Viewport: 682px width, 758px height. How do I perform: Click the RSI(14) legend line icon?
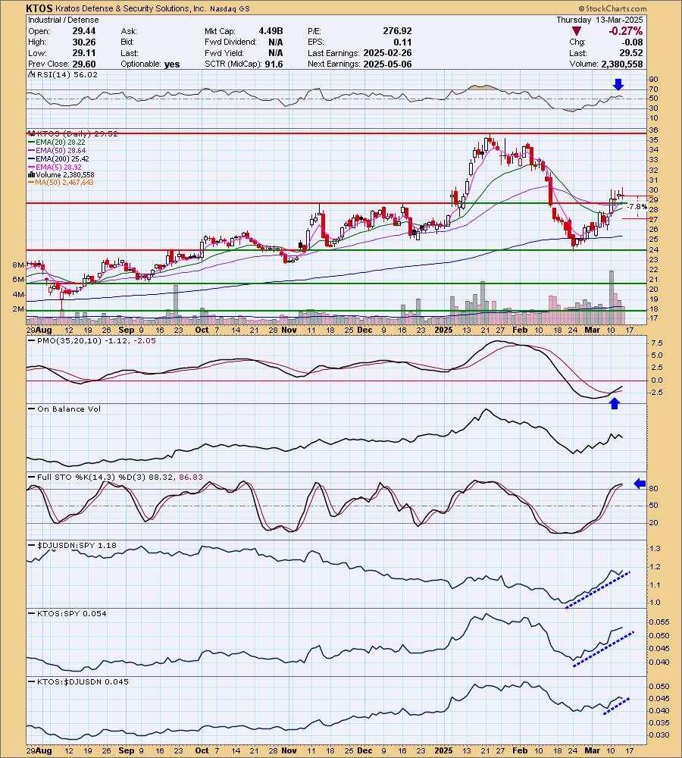point(31,74)
